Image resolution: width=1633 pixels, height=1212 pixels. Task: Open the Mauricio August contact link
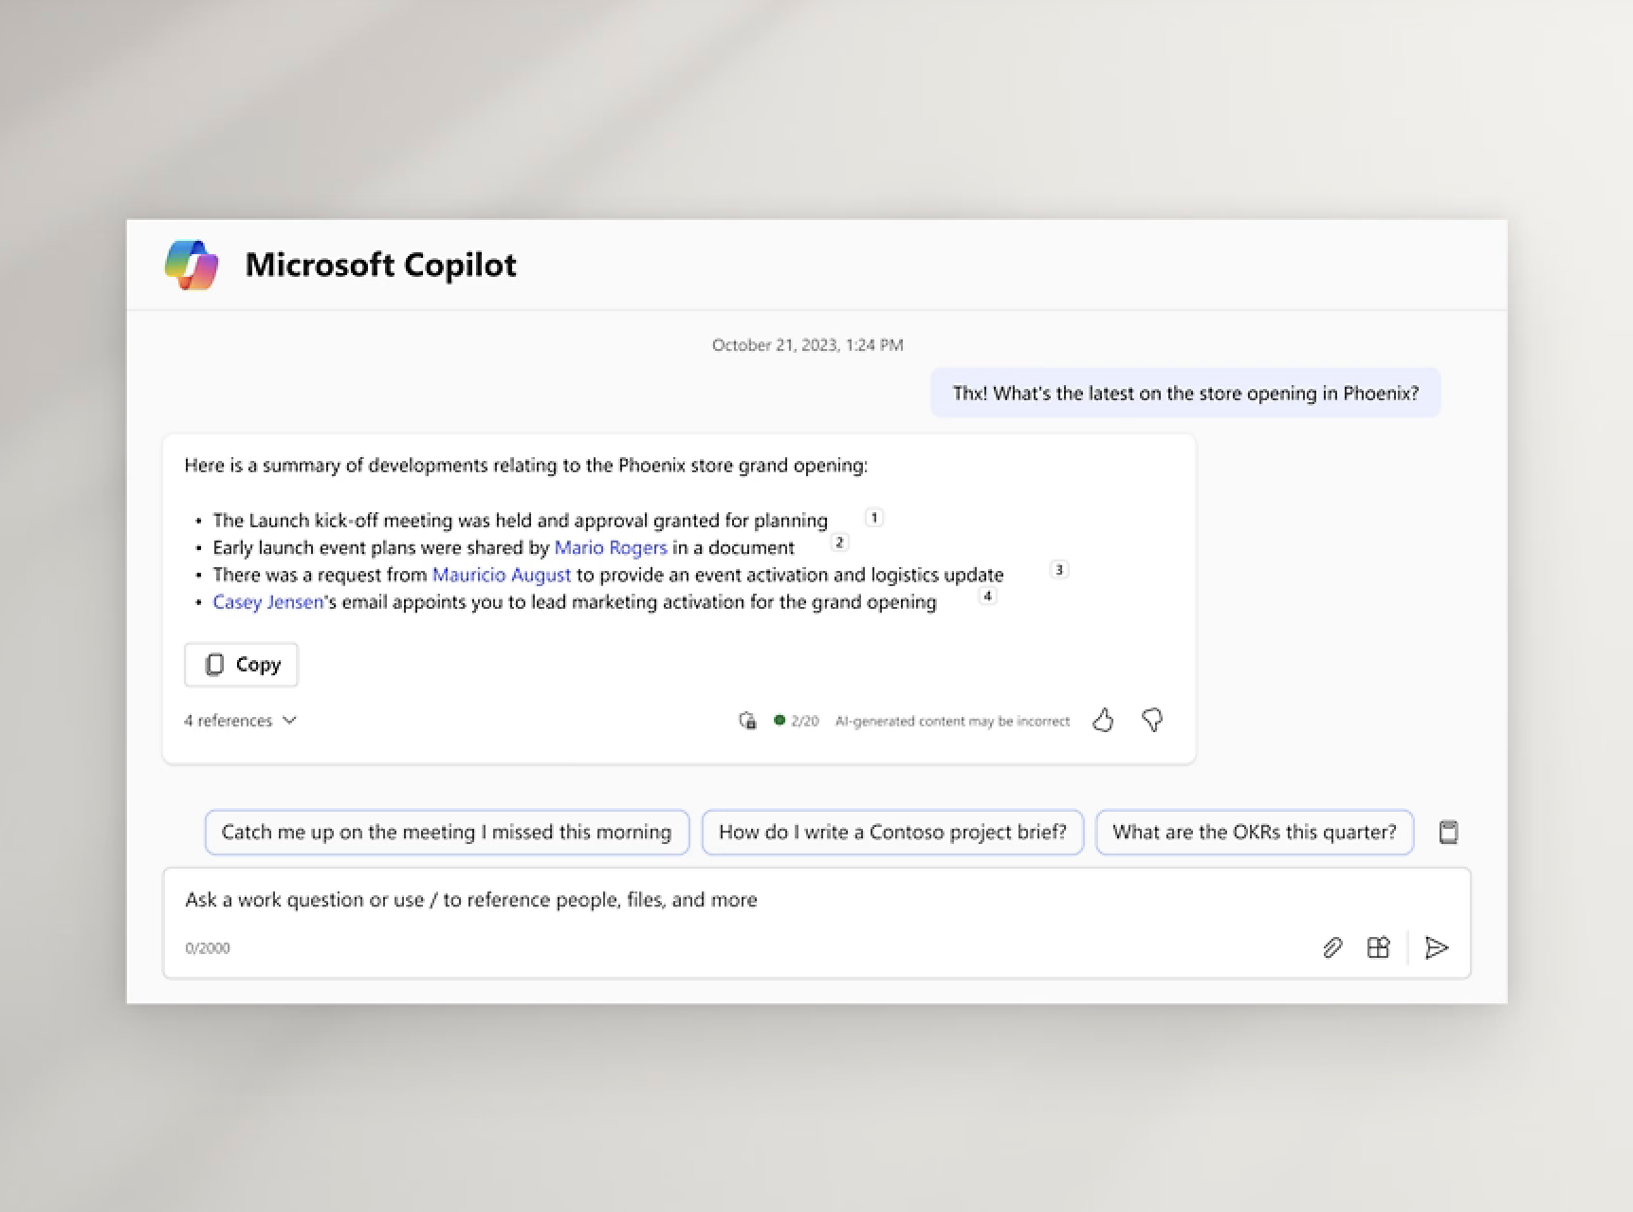[501, 575]
